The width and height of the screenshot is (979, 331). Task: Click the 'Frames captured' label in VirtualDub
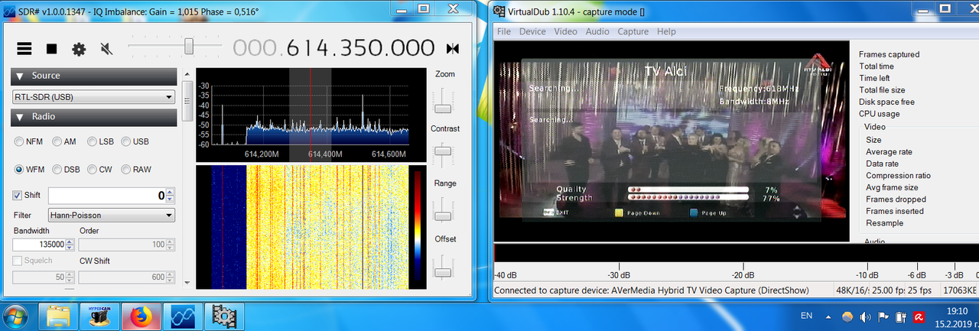pos(889,54)
